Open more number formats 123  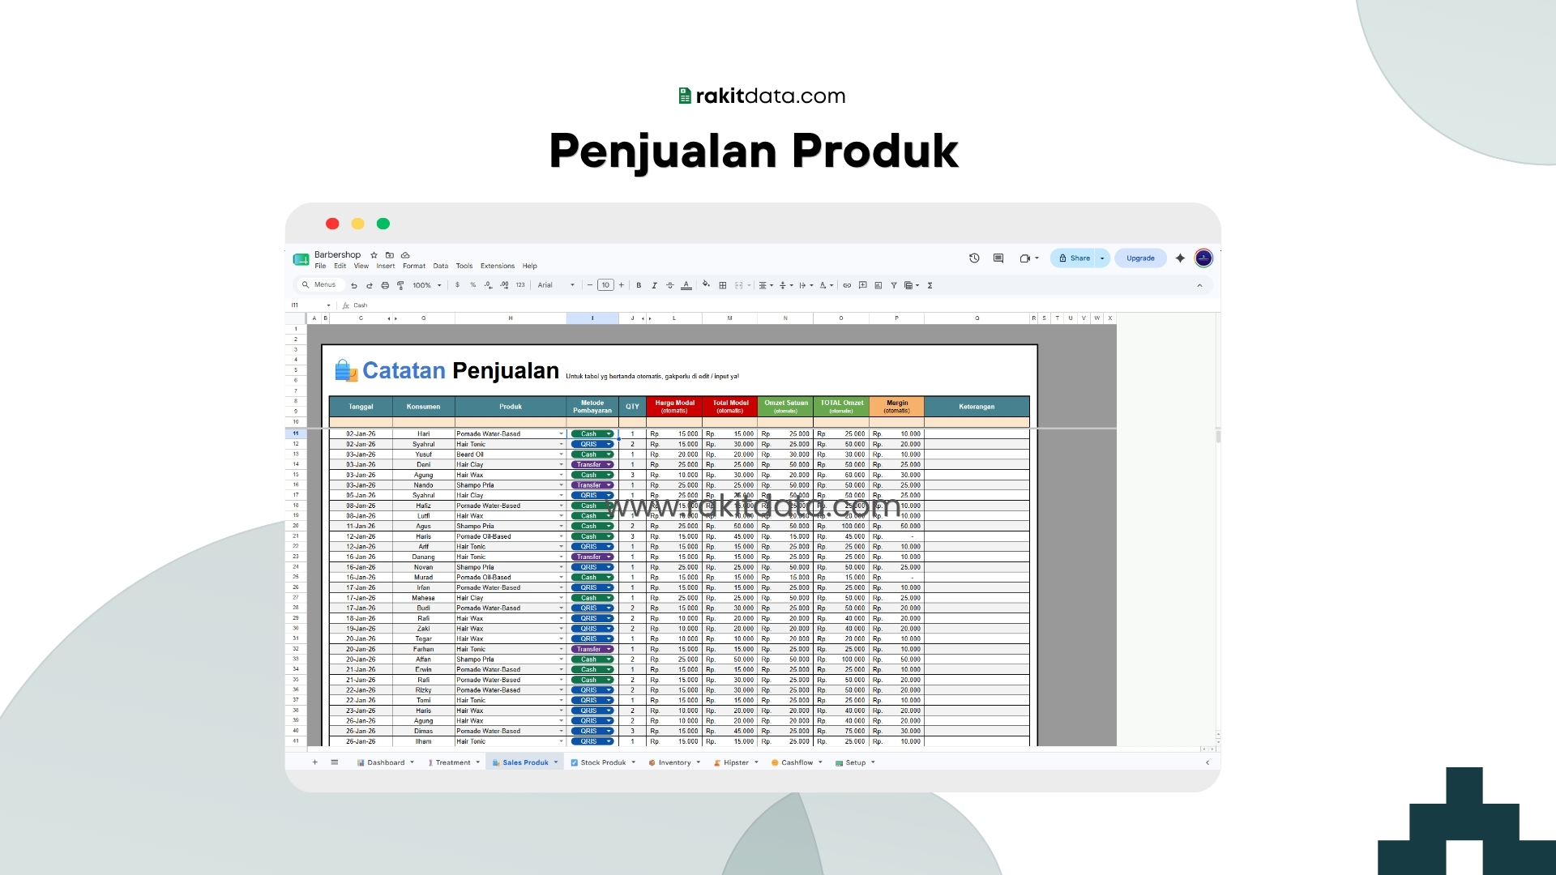point(520,285)
